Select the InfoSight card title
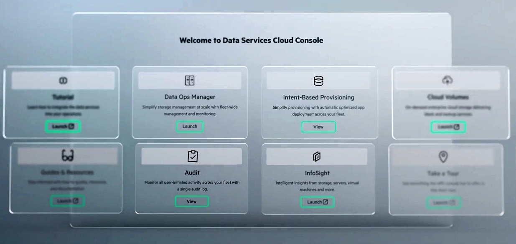The image size is (516, 244). tap(317, 173)
